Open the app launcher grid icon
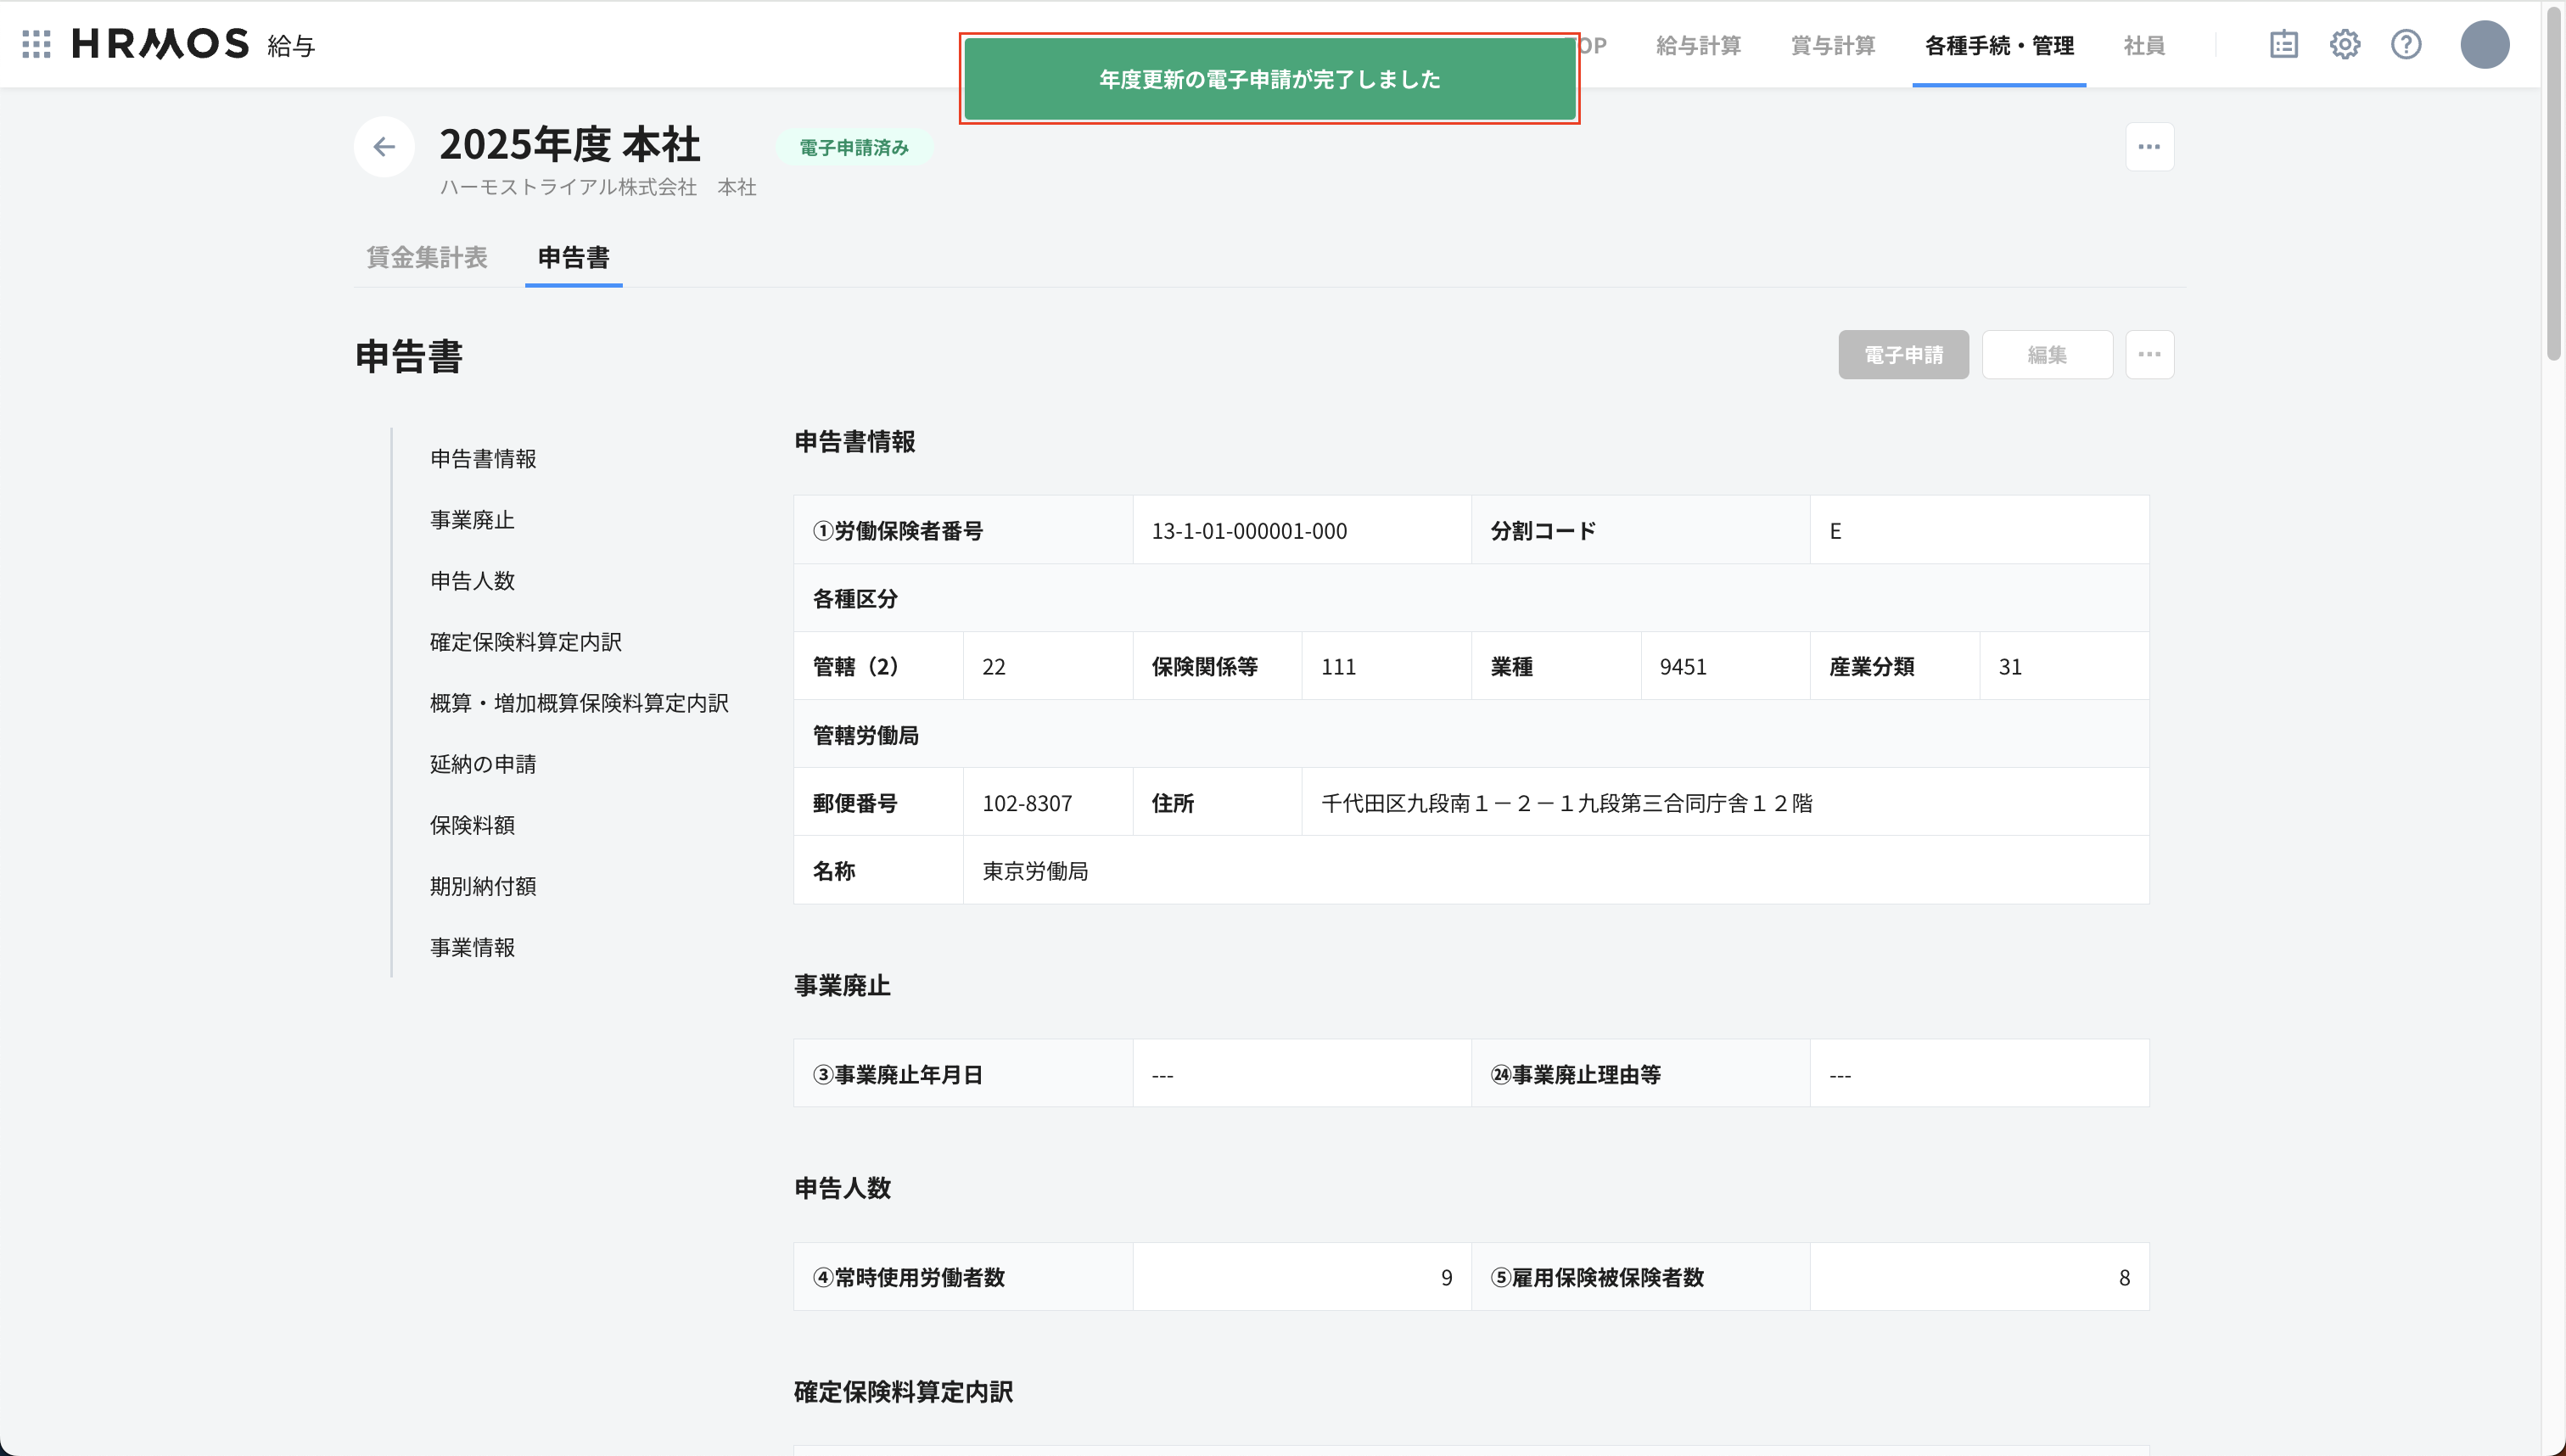2566x1456 pixels. pos(36,44)
